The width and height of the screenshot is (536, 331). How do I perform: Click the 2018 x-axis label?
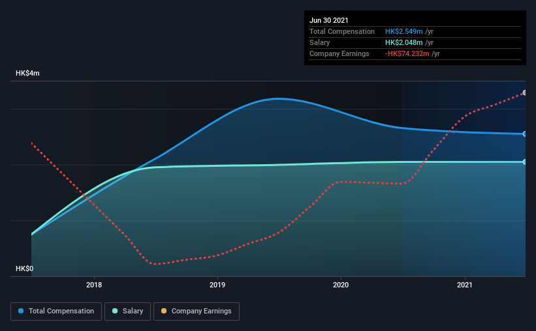(94, 285)
